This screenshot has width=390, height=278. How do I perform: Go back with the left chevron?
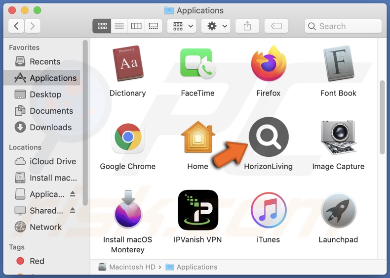click(16, 26)
